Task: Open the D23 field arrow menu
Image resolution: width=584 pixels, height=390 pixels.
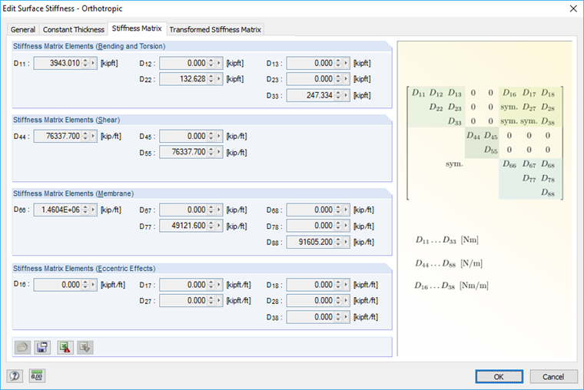Action: point(346,79)
